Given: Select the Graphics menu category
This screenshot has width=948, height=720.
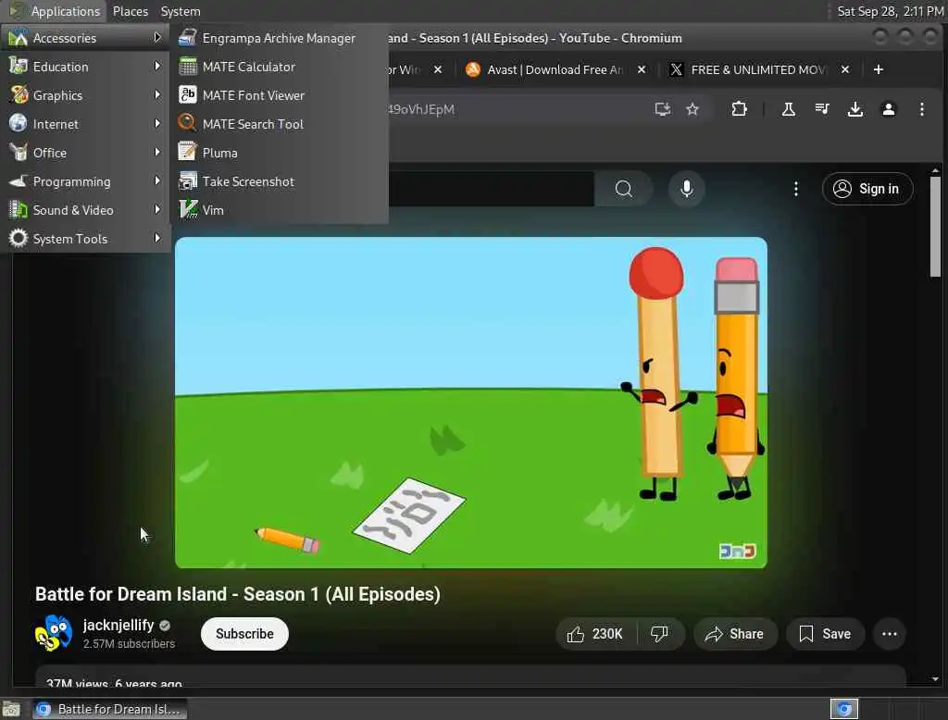Looking at the screenshot, I should (x=85, y=95).
